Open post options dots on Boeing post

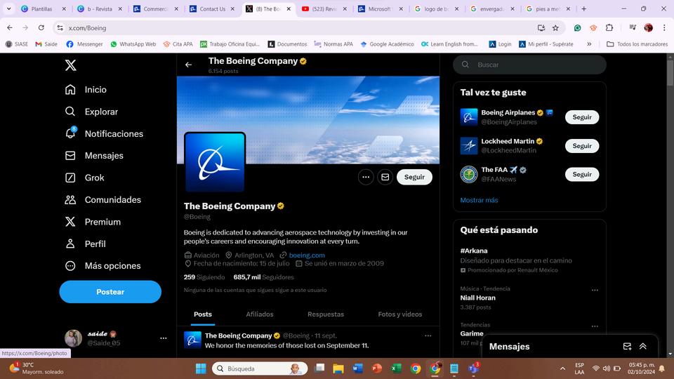[x=428, y=335]
